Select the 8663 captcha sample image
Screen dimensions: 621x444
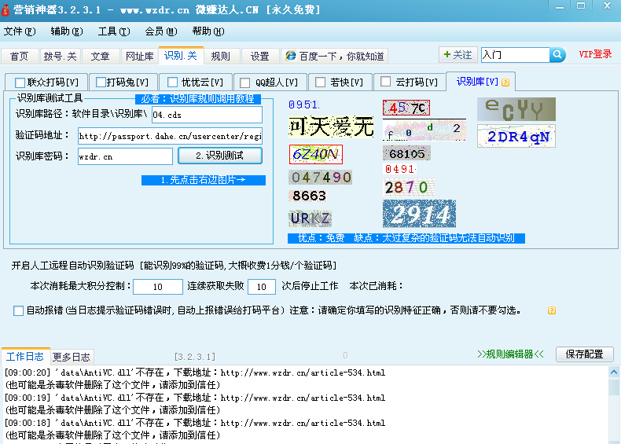[x=309, y=196]
